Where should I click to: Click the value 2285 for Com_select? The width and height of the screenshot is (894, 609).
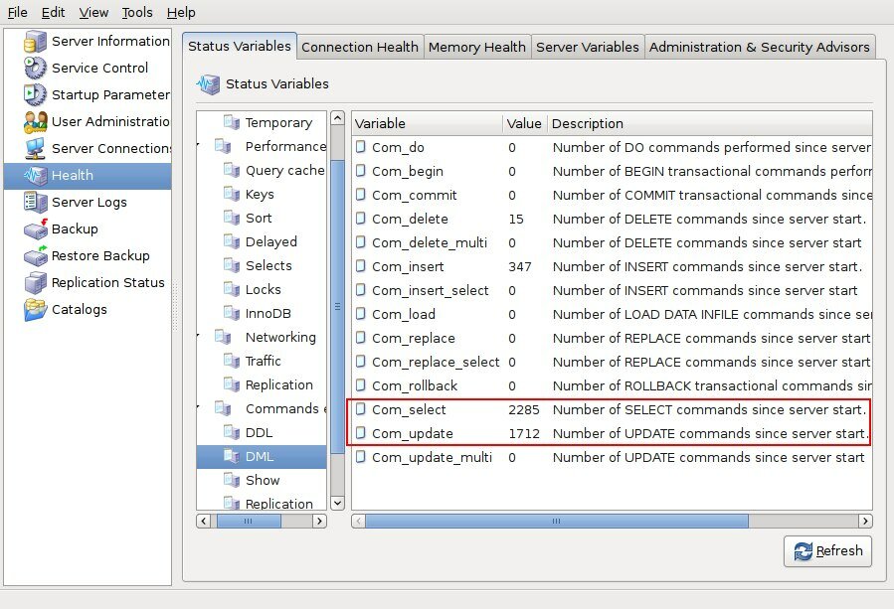[523, 409]
